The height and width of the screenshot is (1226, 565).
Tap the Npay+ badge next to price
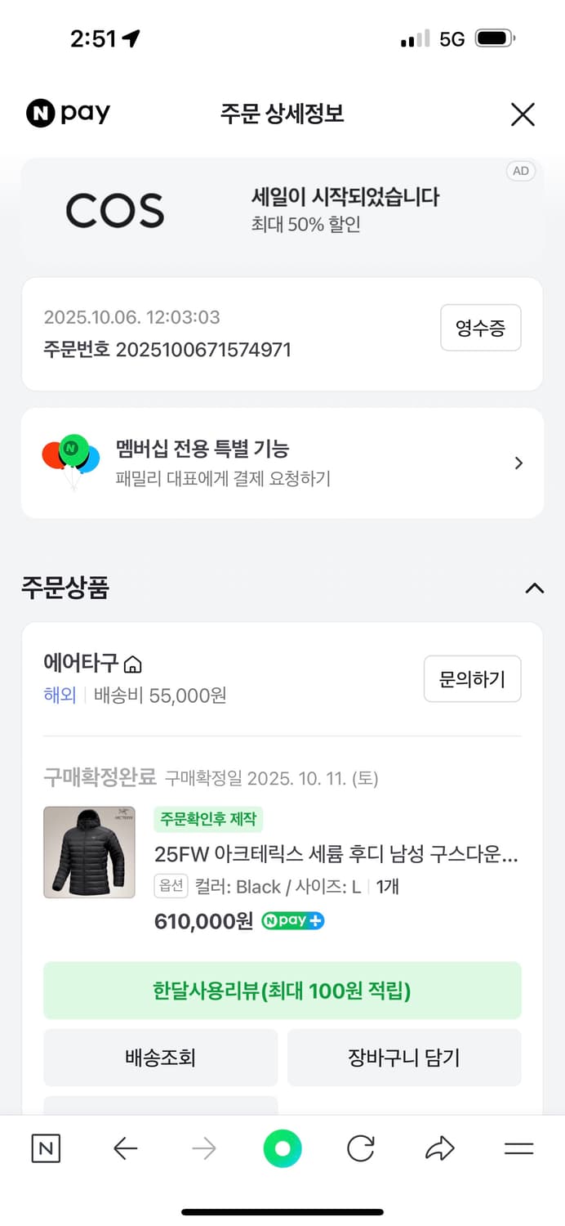[x=292, y=921]
